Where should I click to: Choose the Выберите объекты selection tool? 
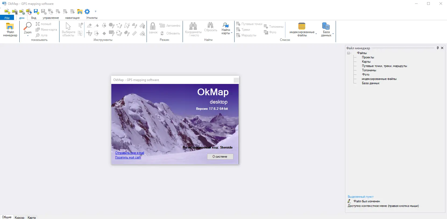click(68, 30)
